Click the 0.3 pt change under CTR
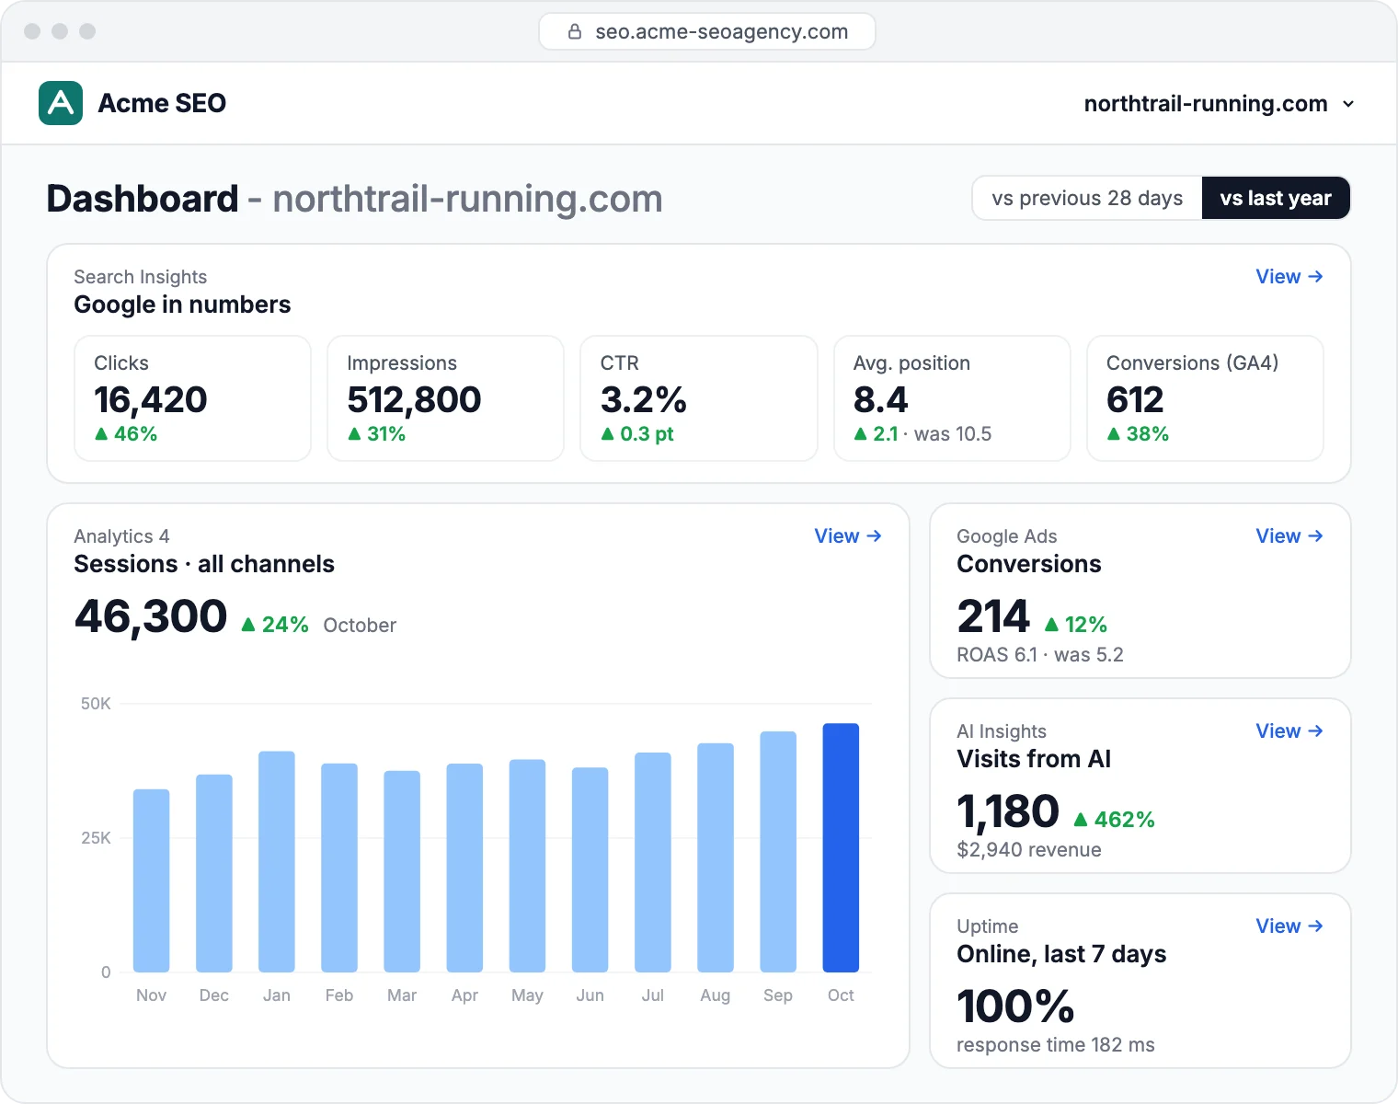Image resolution: width=1398 pixels, height=1104 pixels. pyautogui.click(x=637, y=434)
